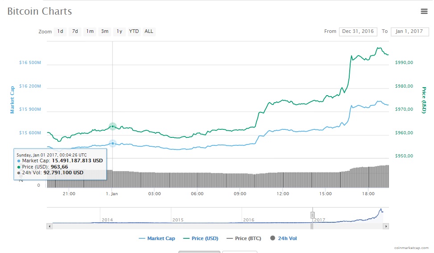Click the 2016 label in navigator
The width and height of the screenshot is (434, 253).
tap(248, 220)
